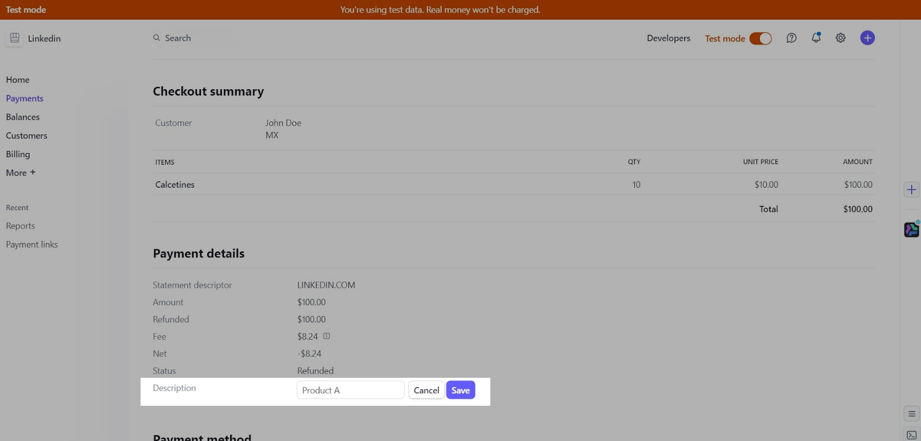
Task: Cancel the description edit
Action: pyautogui.click(x=427, y=390)
